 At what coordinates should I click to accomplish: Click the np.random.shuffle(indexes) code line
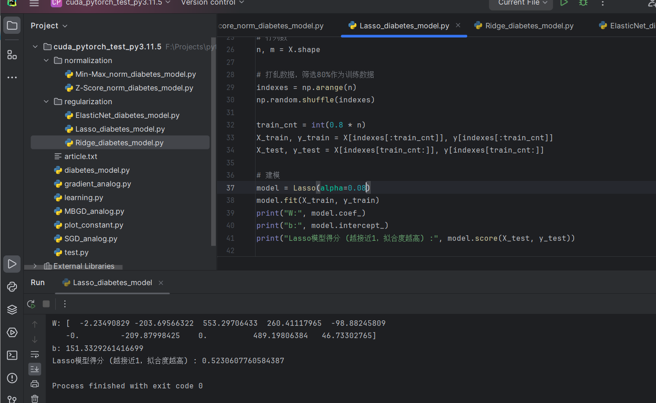pos(315,100)
